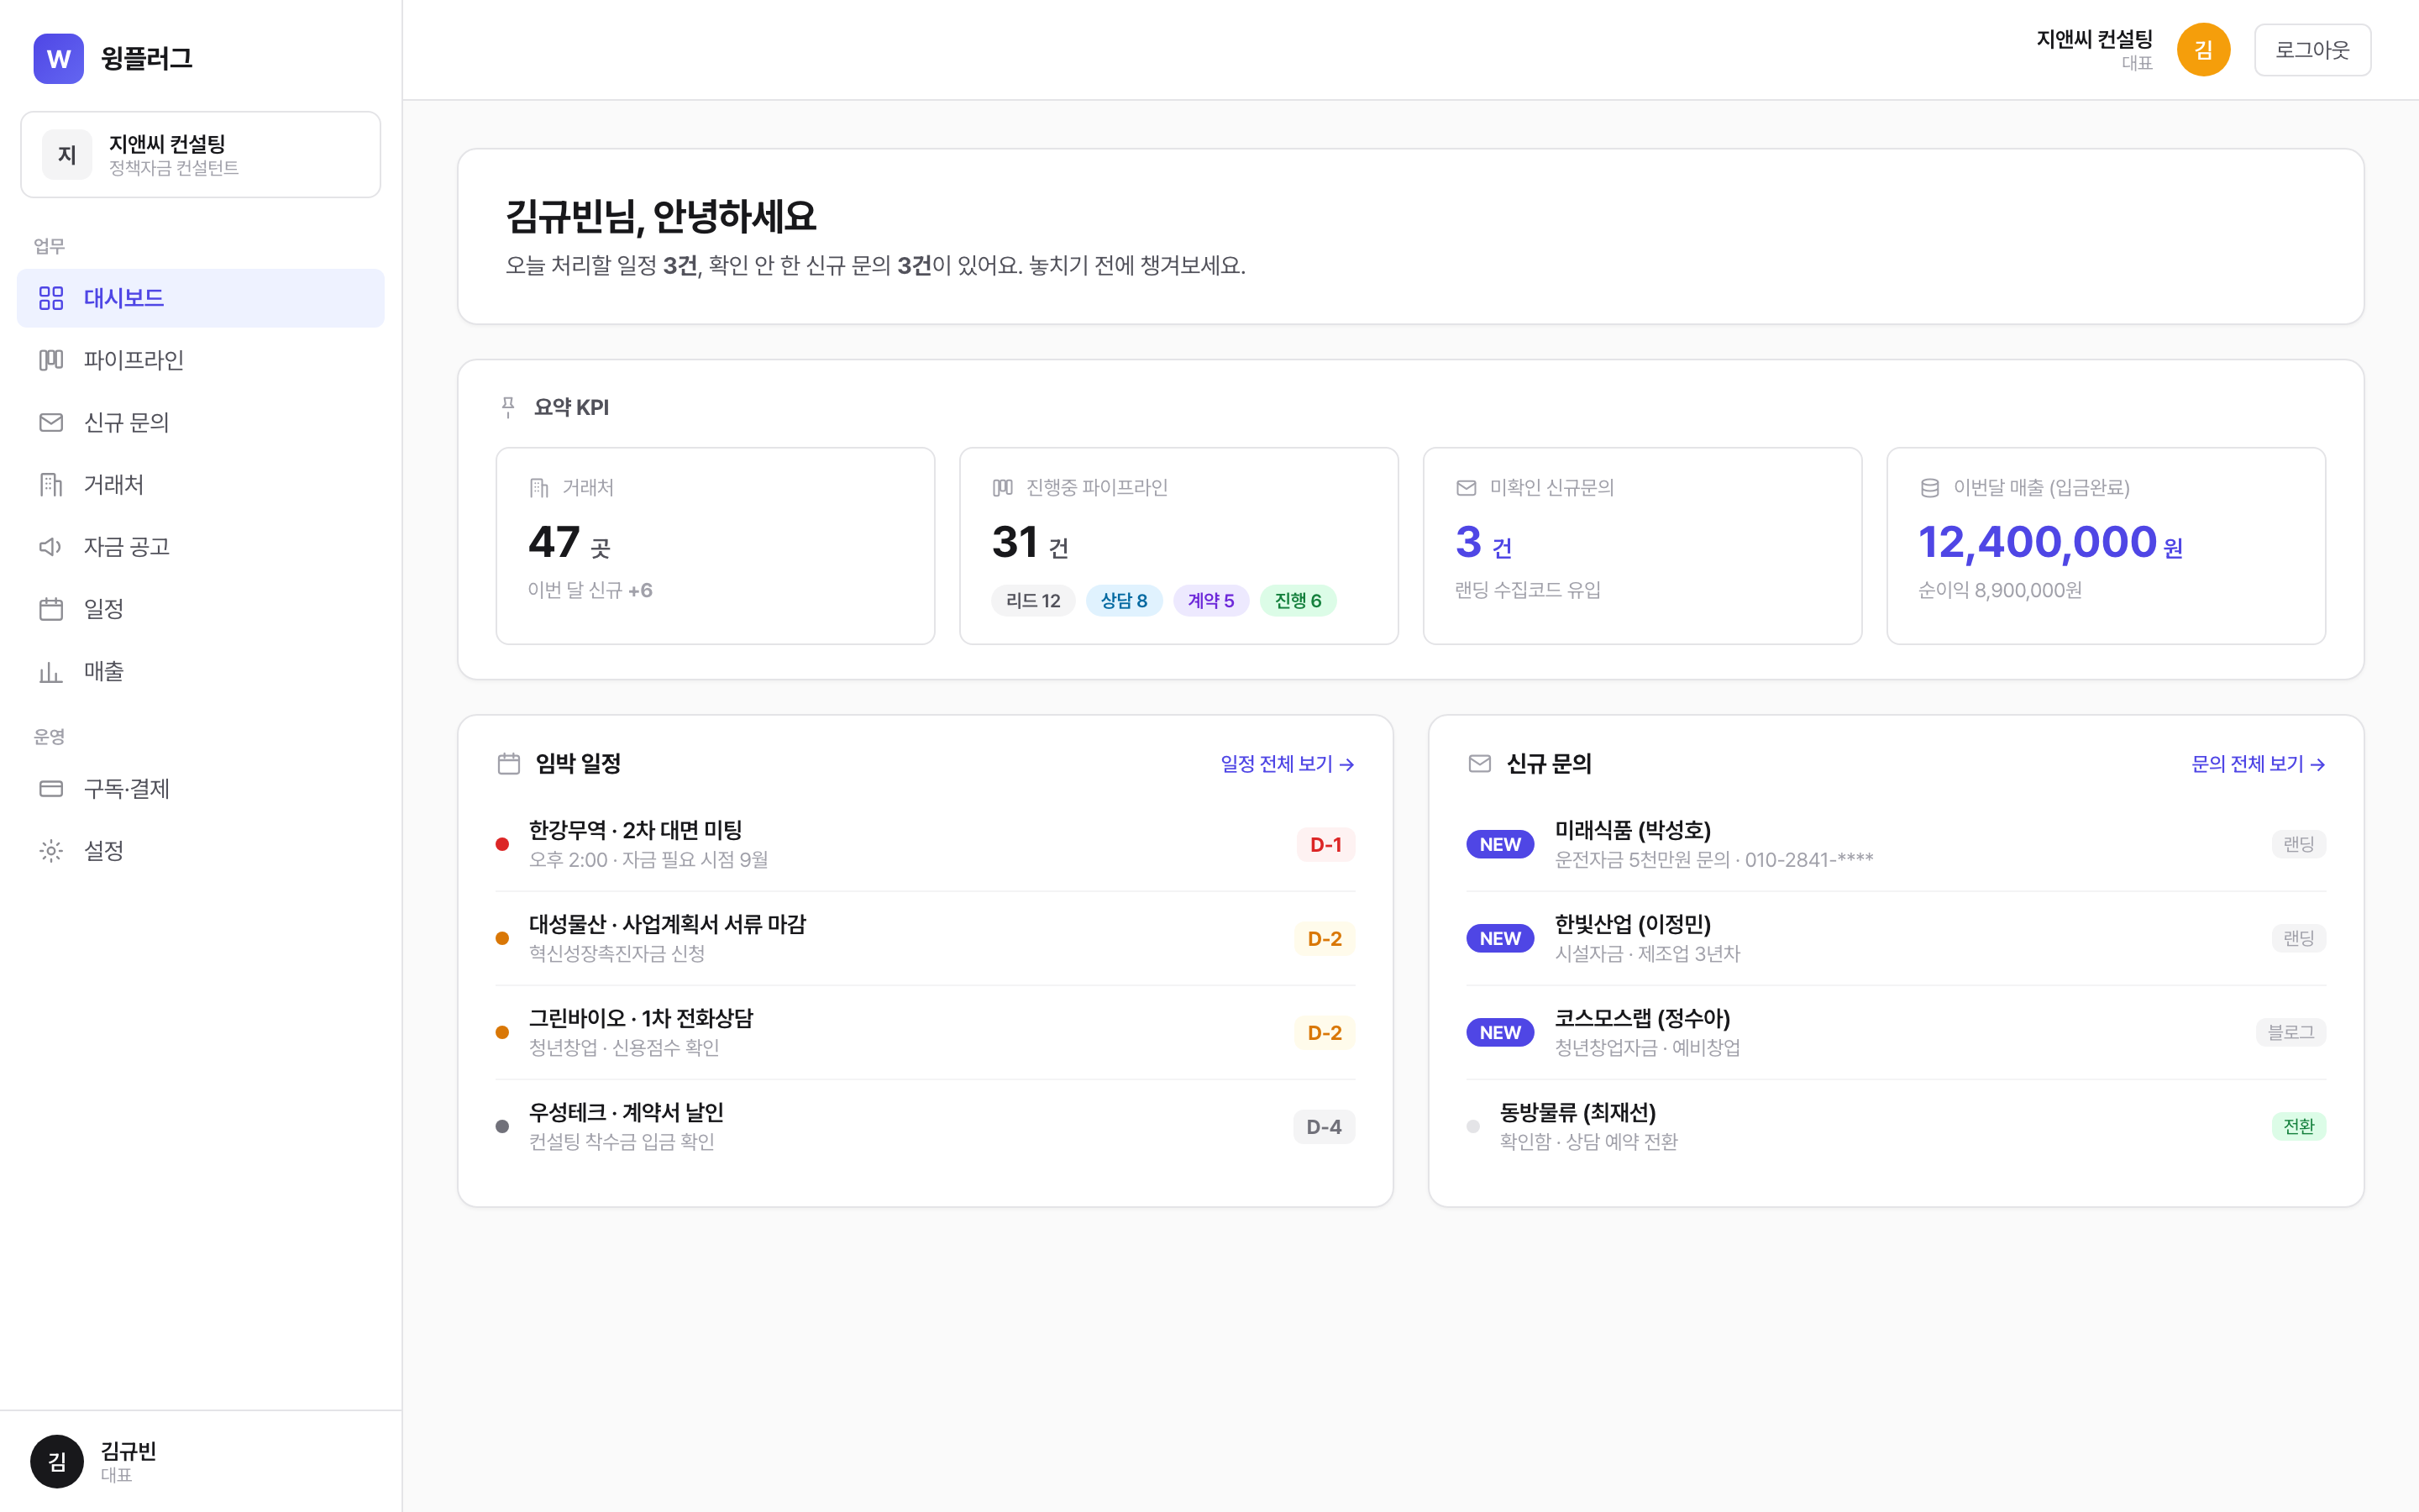The image size is (2419, 1512).
Task: Open the 거래처 47 곳 KPI card
Action: click(x=716, y=546)
